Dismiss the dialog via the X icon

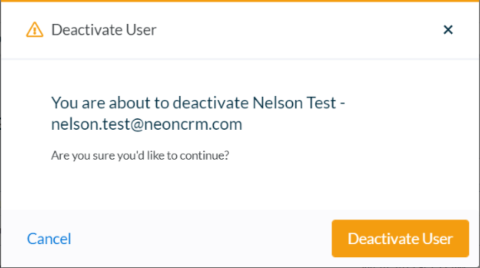point(448,30)
